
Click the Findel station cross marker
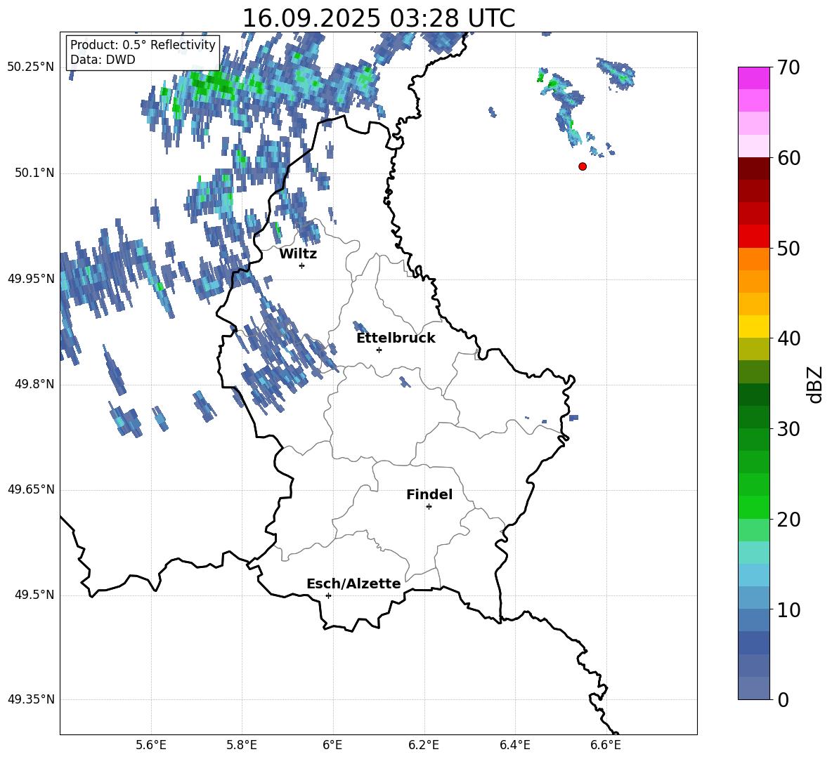(x=429, y=506)
